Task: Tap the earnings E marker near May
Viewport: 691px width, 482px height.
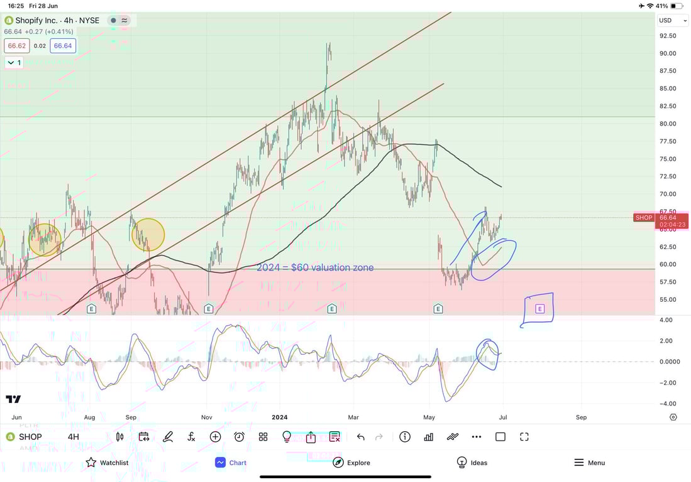Action: [x=438, y=309]
